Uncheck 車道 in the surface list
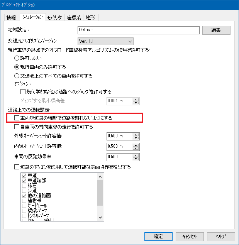The width and height of the screenshot is (239, 245). click(24, 176)
